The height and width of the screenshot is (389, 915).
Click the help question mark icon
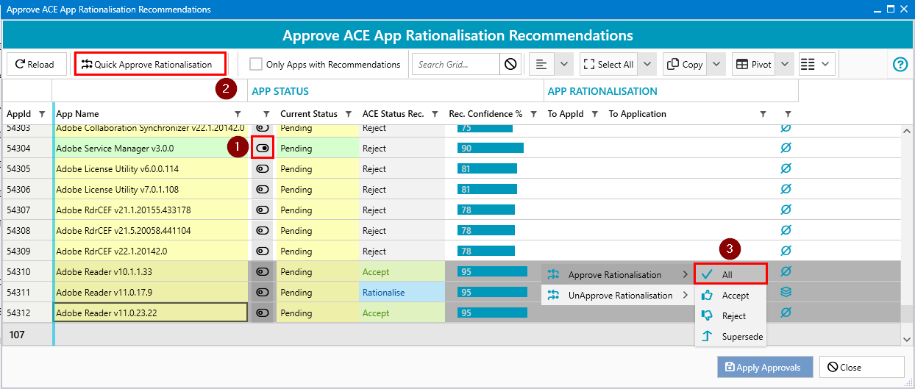coord(900,65)
